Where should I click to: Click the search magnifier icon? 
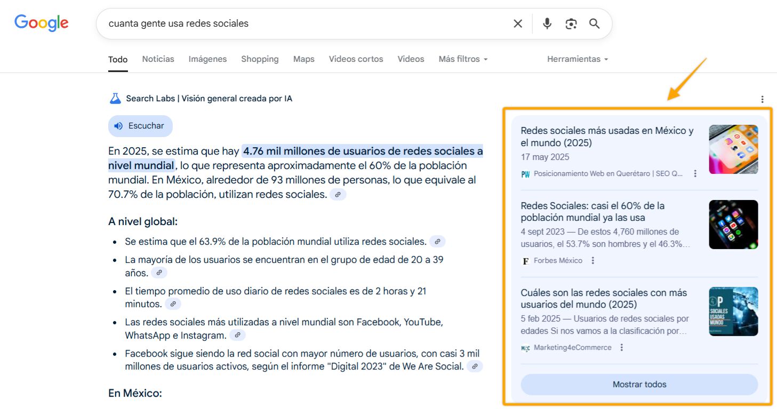[x=594, y=23]
